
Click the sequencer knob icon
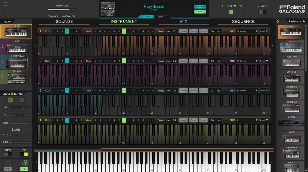pos(8,163)
